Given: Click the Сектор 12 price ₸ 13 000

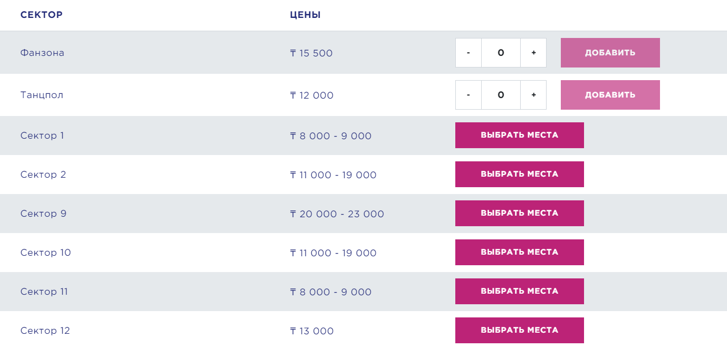Looking at the screenshot, I should [312, 331].
